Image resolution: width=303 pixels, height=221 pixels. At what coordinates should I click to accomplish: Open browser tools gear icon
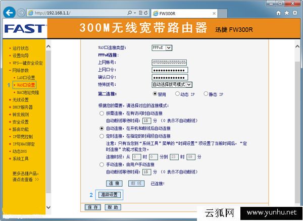click(295, 13)
